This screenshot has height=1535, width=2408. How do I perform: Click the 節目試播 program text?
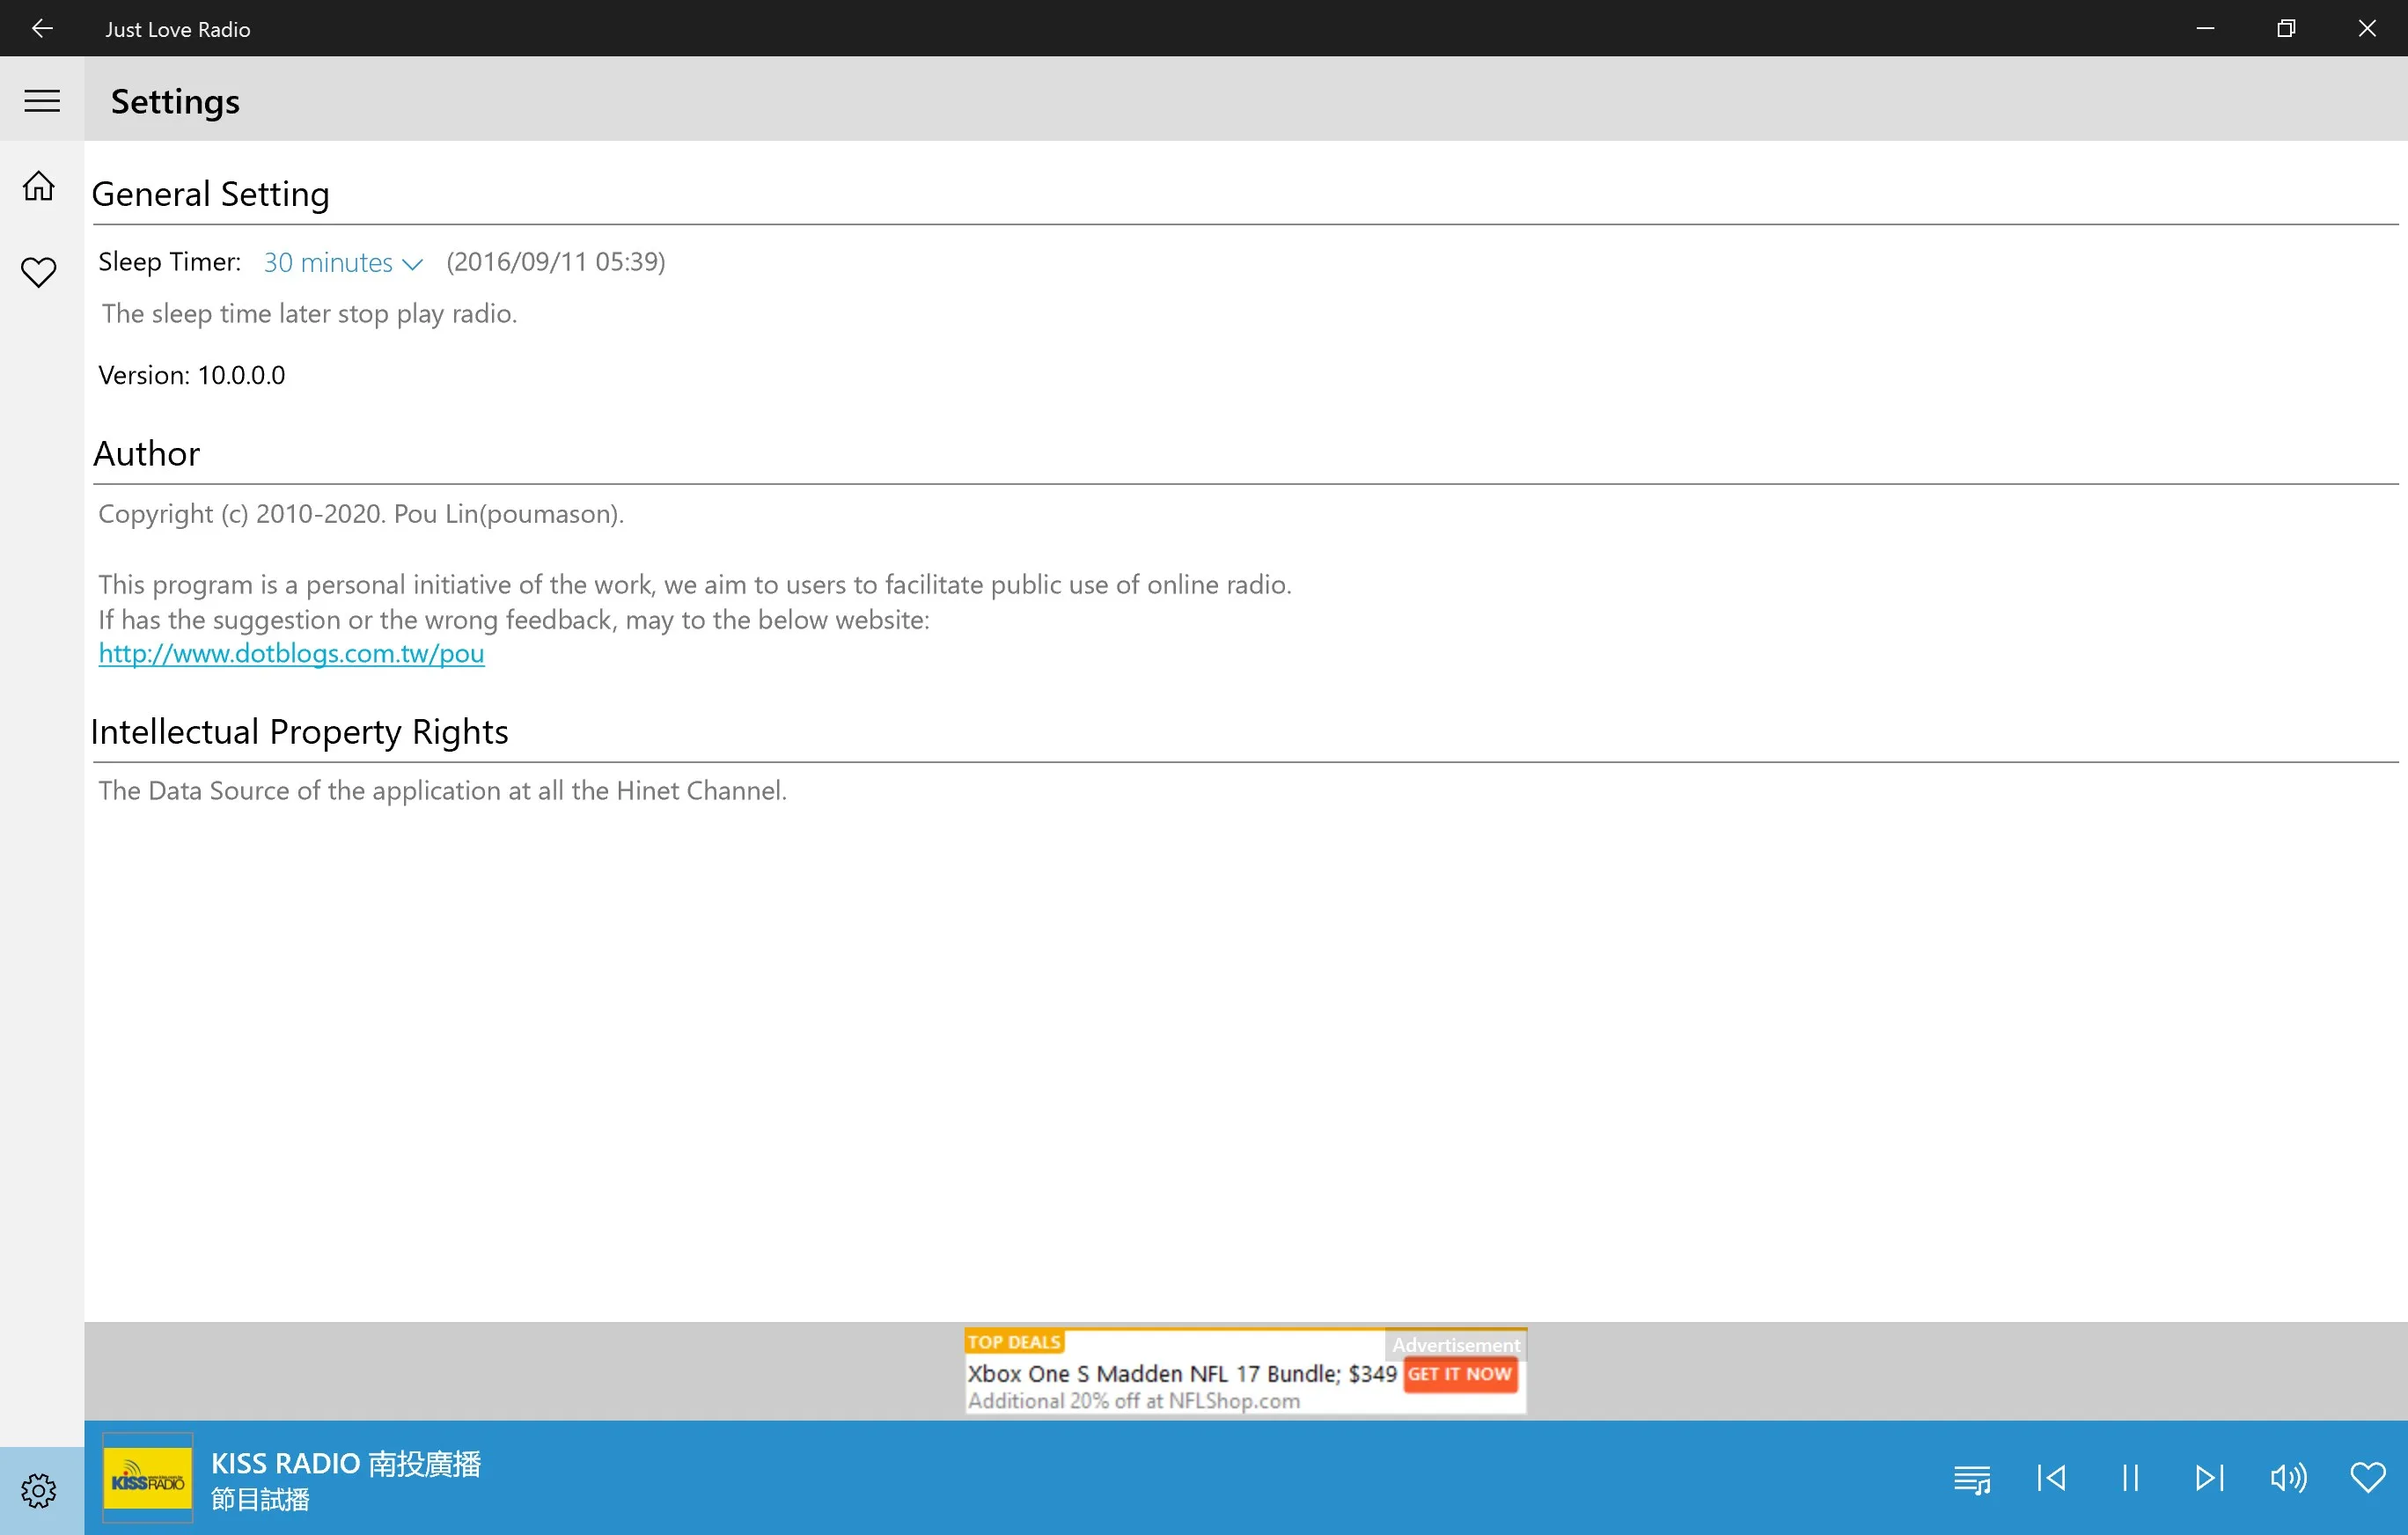[260, 1500]
